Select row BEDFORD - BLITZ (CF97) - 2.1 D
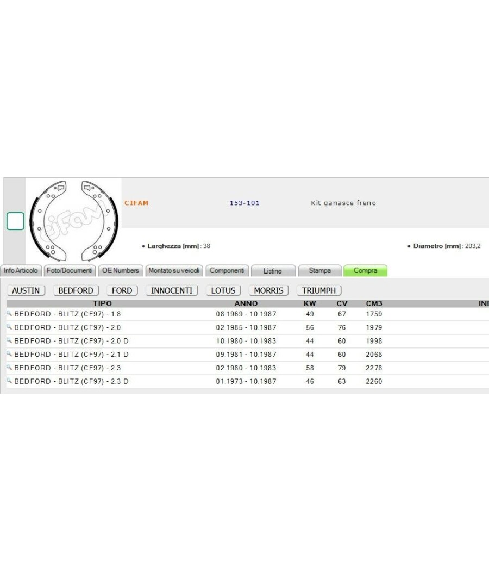 [x=71, y=355]
